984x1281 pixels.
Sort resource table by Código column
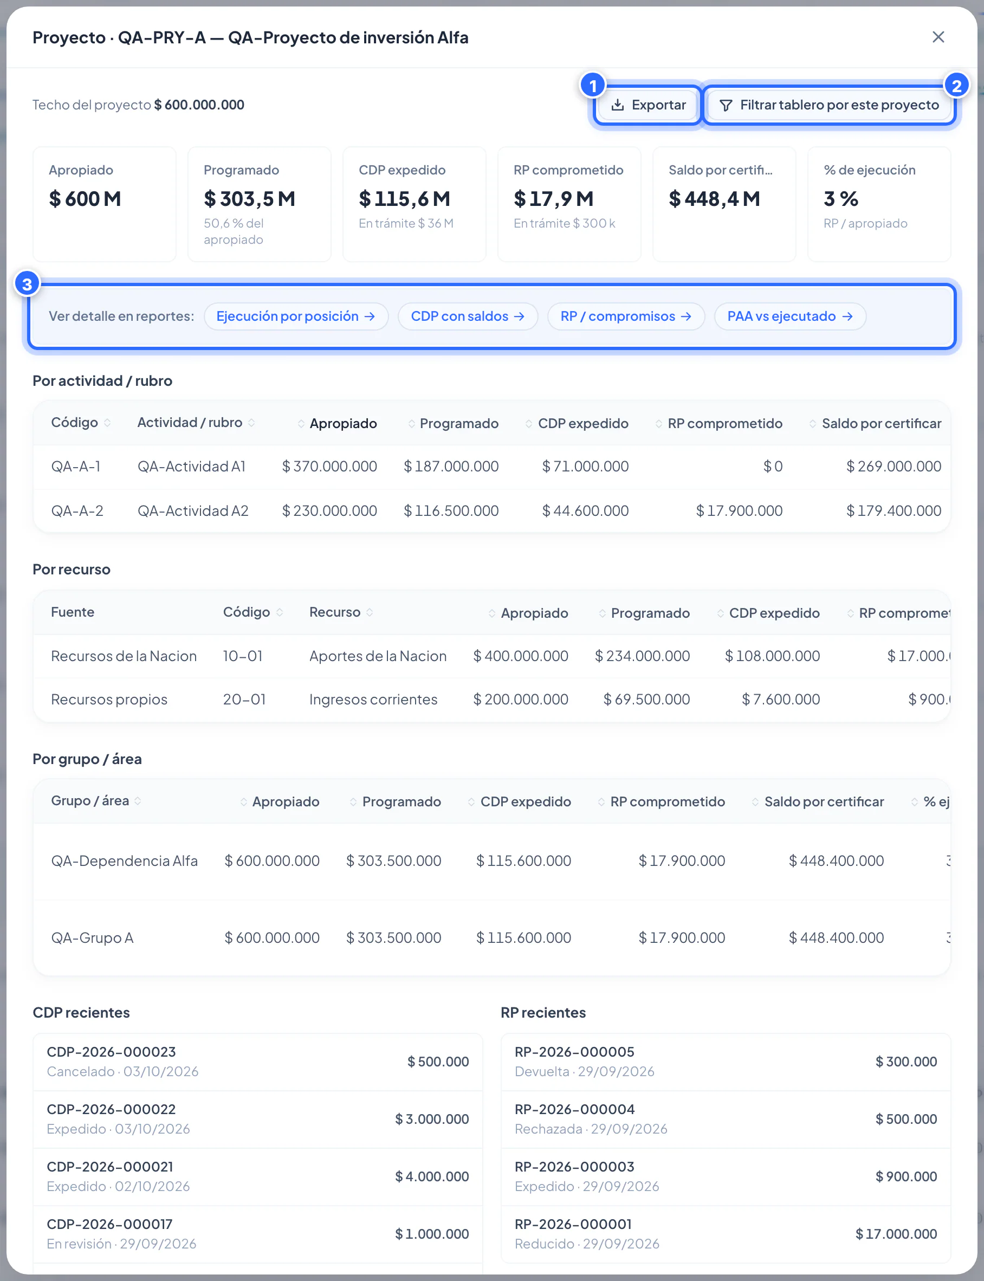click(253, 612)
